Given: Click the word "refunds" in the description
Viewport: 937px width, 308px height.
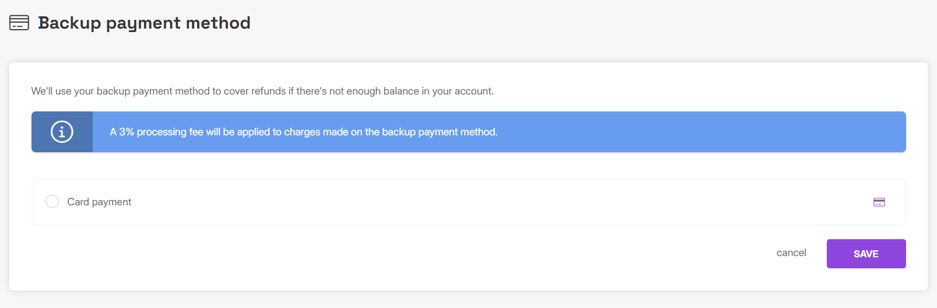Looking at the screenshot, I should click(x=268, y=91).
